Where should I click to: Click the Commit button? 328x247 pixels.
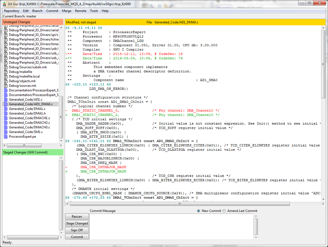tap(77, 237)
